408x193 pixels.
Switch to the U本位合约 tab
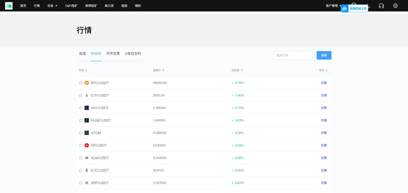(x=133, y=54)
